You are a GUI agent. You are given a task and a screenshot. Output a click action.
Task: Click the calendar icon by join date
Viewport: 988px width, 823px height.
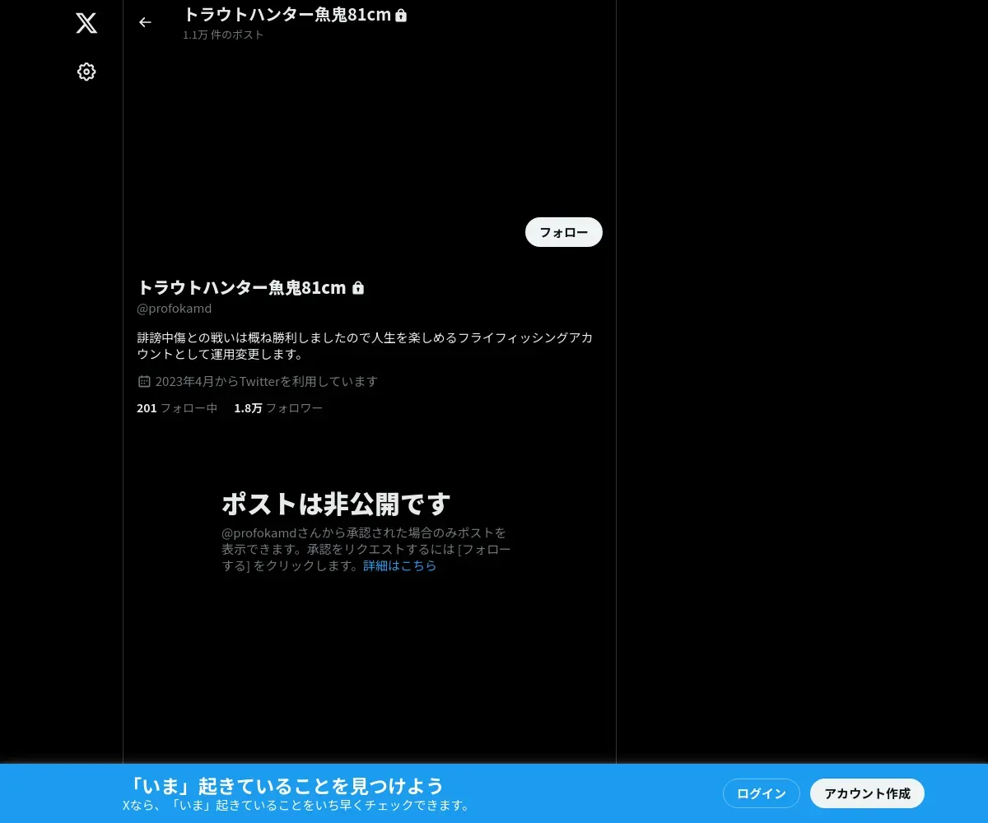(144, 381)
